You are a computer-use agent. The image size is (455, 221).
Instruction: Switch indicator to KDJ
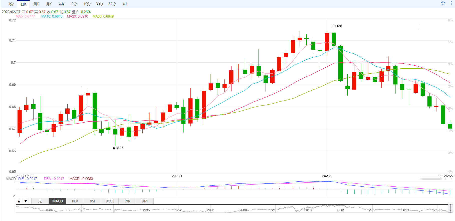tap(75, 201)
